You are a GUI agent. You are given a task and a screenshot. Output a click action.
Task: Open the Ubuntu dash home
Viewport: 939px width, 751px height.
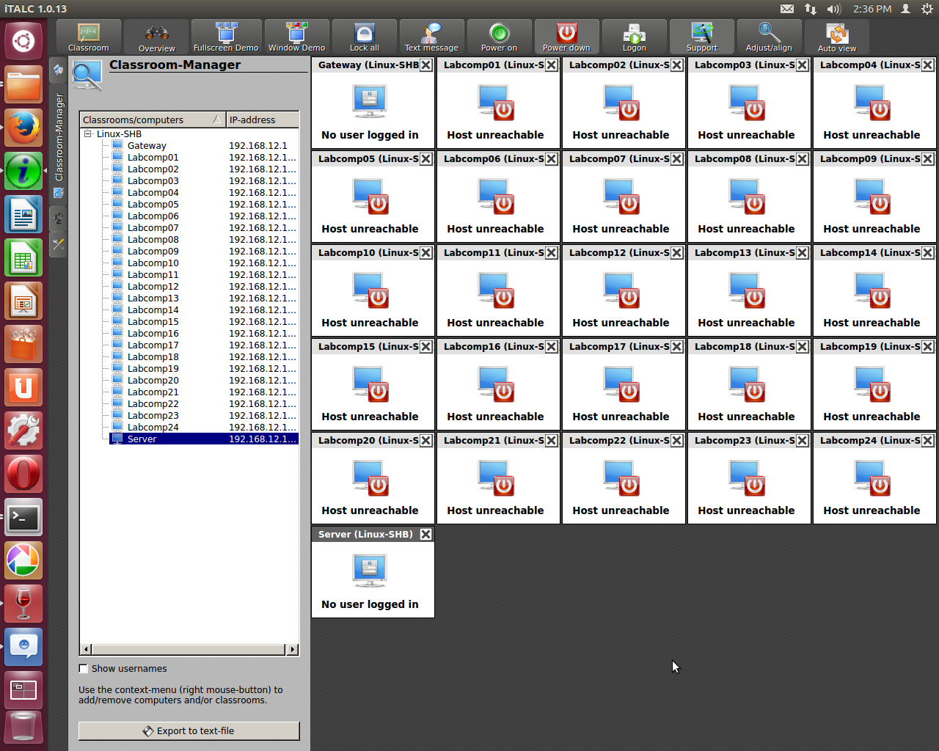23,41
